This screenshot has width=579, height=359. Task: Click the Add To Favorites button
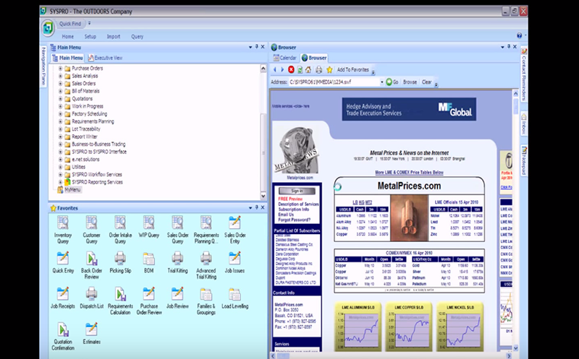(x=353, y=70)
